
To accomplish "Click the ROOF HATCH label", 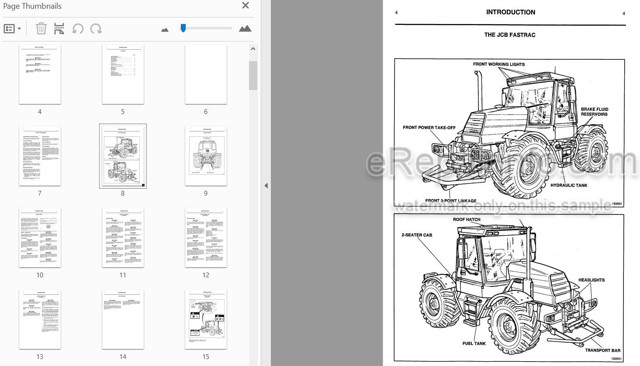I will point(467,220).
